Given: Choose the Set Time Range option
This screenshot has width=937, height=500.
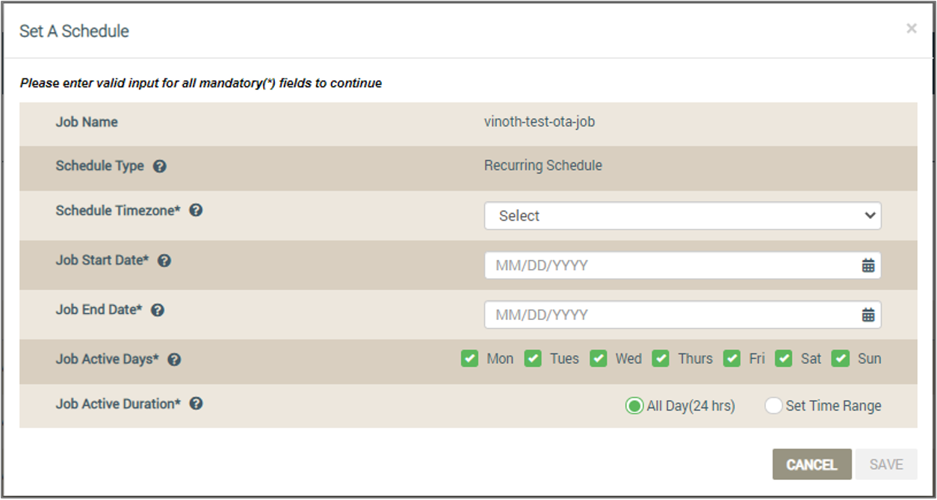Looking at the screenshot, I should click(x=773, y=406).
